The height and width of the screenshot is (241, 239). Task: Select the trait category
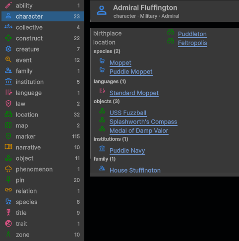click(43, 224)
